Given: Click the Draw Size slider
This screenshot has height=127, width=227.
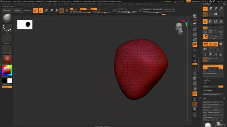Looking at the screenshot, I should click(127, 12).
